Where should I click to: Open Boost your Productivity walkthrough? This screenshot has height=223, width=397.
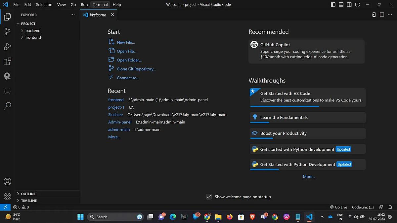[x=308, y=133]
